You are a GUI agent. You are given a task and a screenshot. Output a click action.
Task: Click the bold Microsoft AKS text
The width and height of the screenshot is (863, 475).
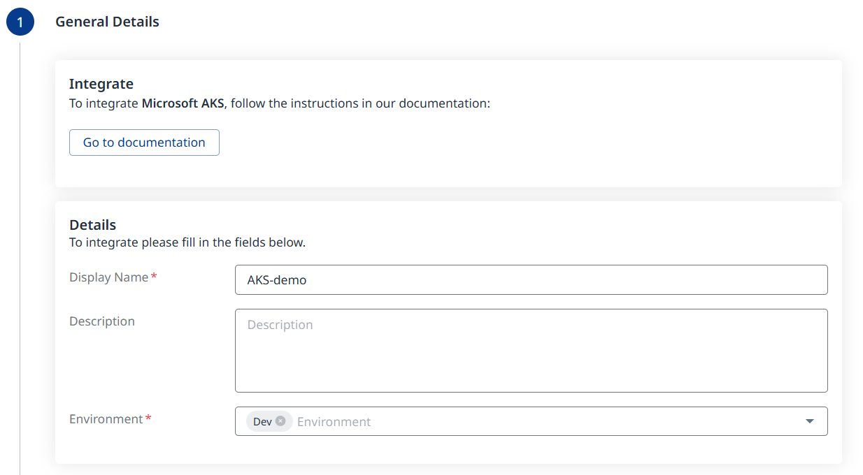[x=183, y=103]
